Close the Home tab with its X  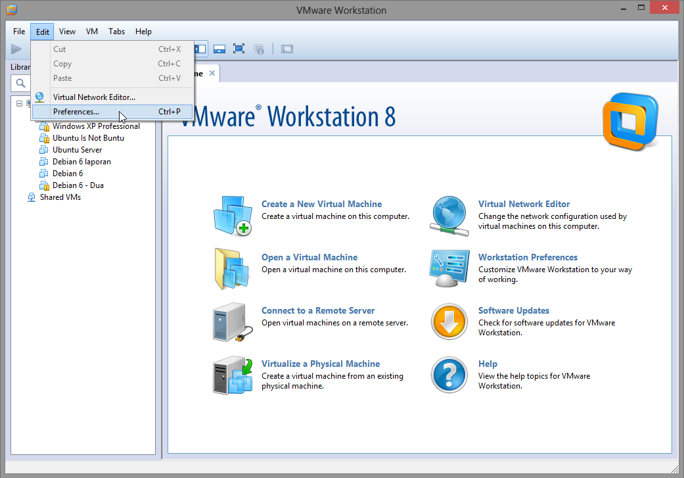point(212,73)
